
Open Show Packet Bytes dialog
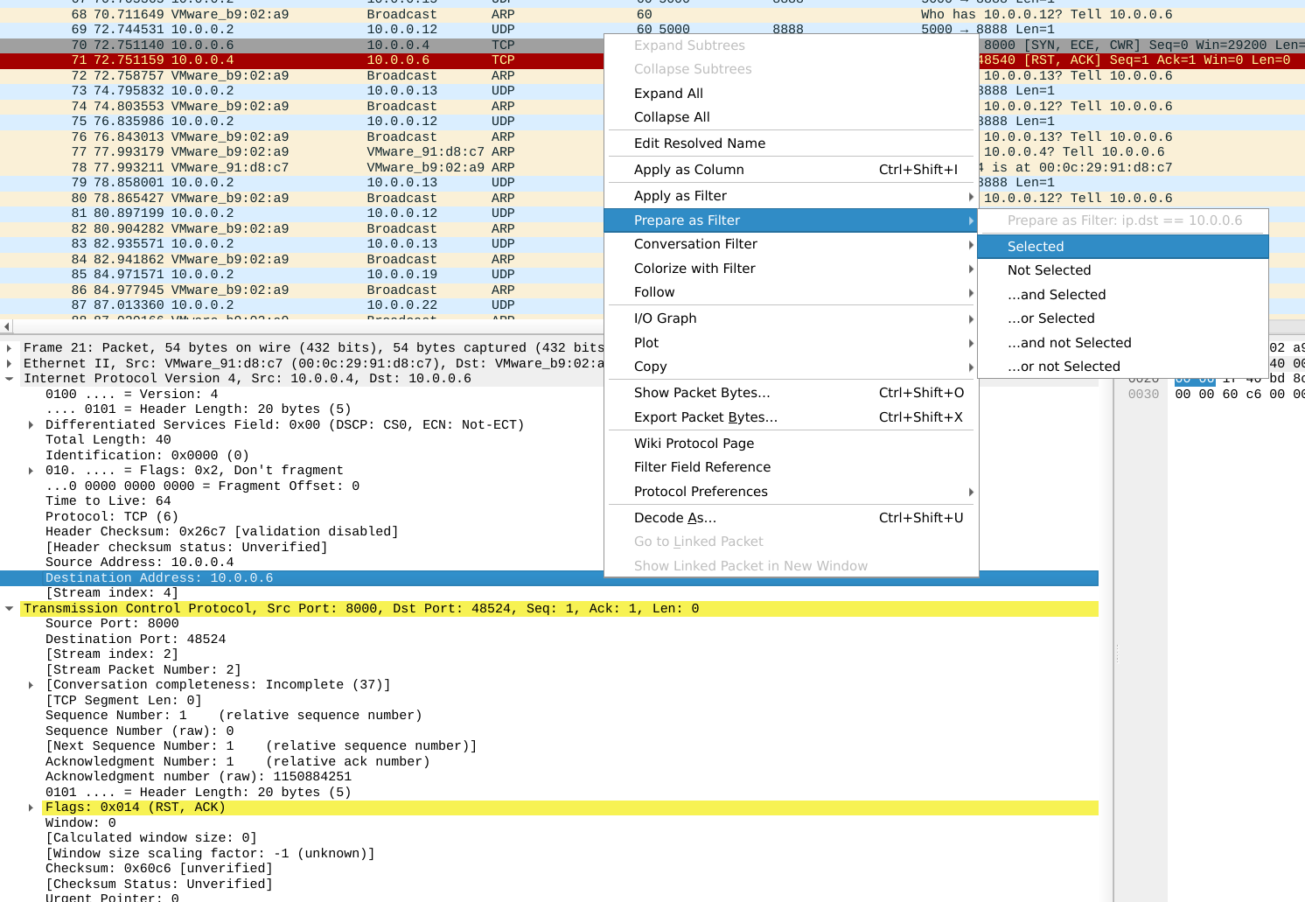(x=701, y=393)
